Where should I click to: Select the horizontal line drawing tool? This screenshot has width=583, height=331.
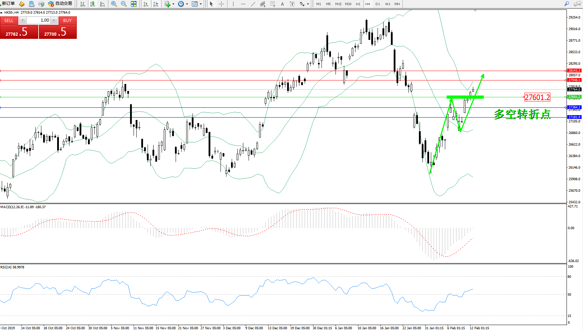point(243,4)
